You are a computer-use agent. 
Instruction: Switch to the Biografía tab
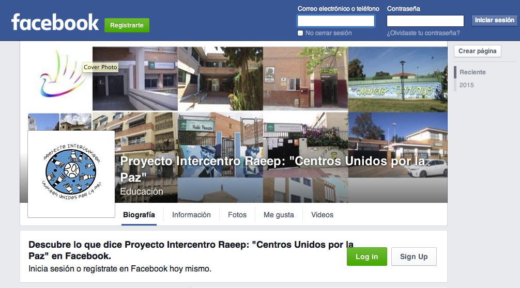click(139, 215)
